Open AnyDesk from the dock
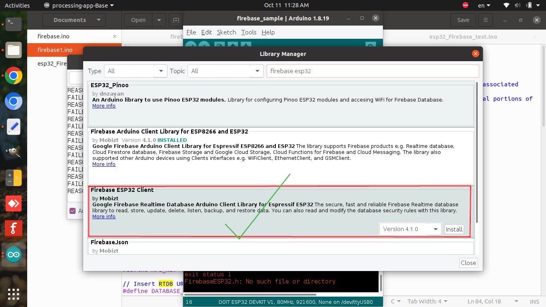The height and width of the screenshot is (307, 546). point(14,203)
